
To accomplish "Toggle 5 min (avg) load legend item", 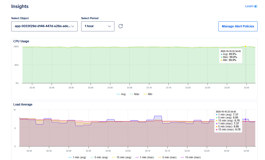I will point(99,157).
